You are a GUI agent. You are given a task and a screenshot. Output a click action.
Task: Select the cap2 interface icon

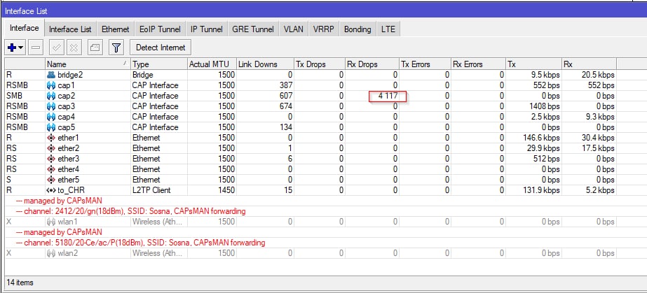click(x=51, y=96)
